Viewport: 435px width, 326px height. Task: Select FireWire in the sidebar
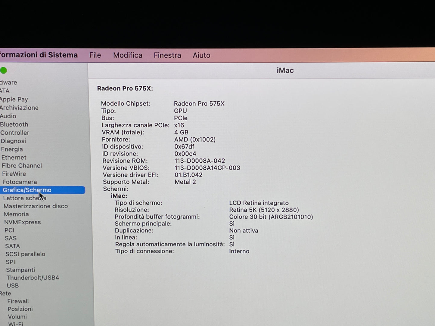(x=14, y=174)
